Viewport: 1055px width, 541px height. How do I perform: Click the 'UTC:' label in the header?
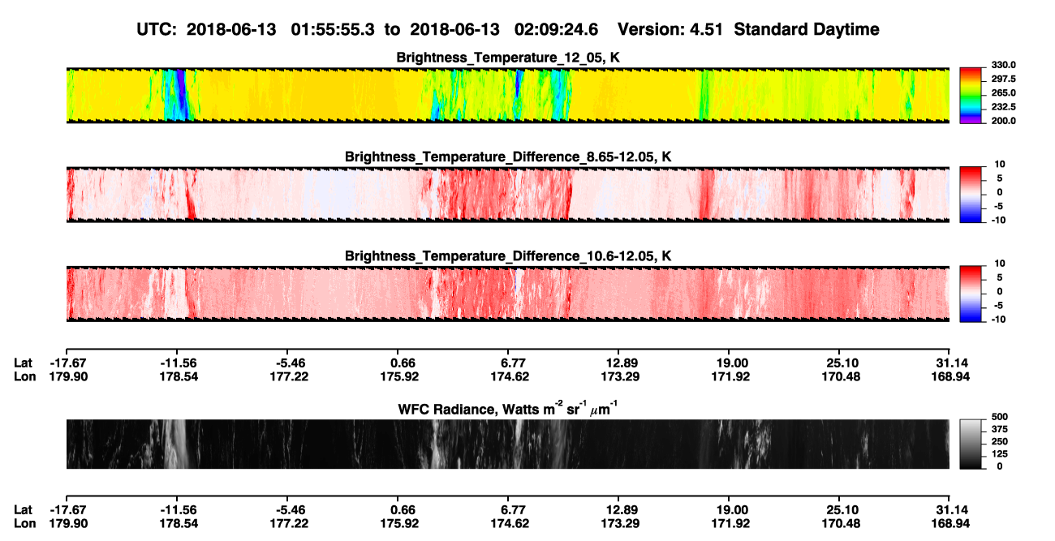157,29
